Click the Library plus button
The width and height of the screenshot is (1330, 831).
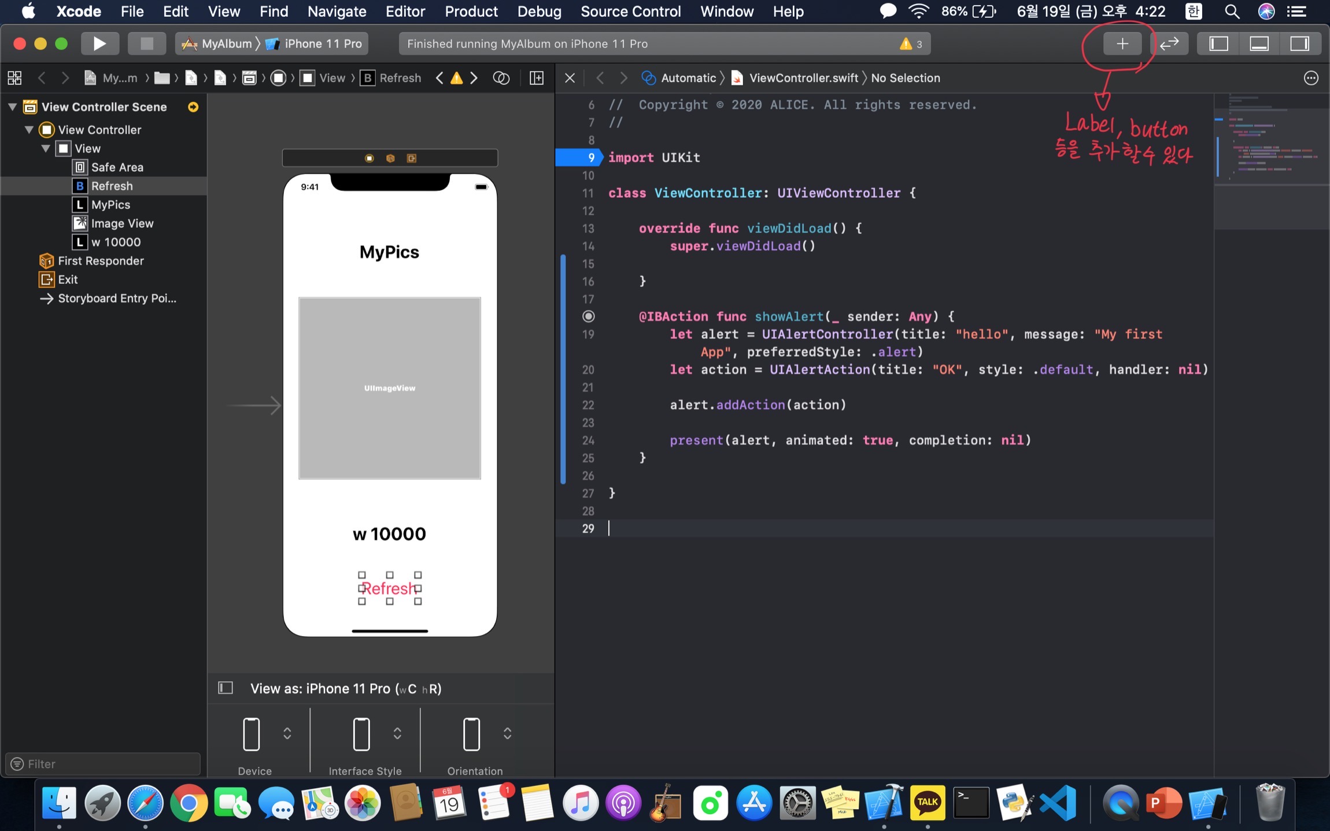[x=1121, y=44]
